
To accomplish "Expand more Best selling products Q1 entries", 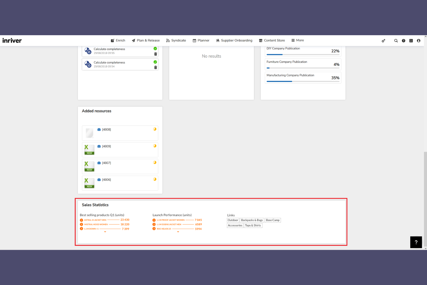I will click(105, 232).
